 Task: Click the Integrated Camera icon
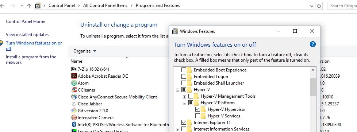(74, 118)
